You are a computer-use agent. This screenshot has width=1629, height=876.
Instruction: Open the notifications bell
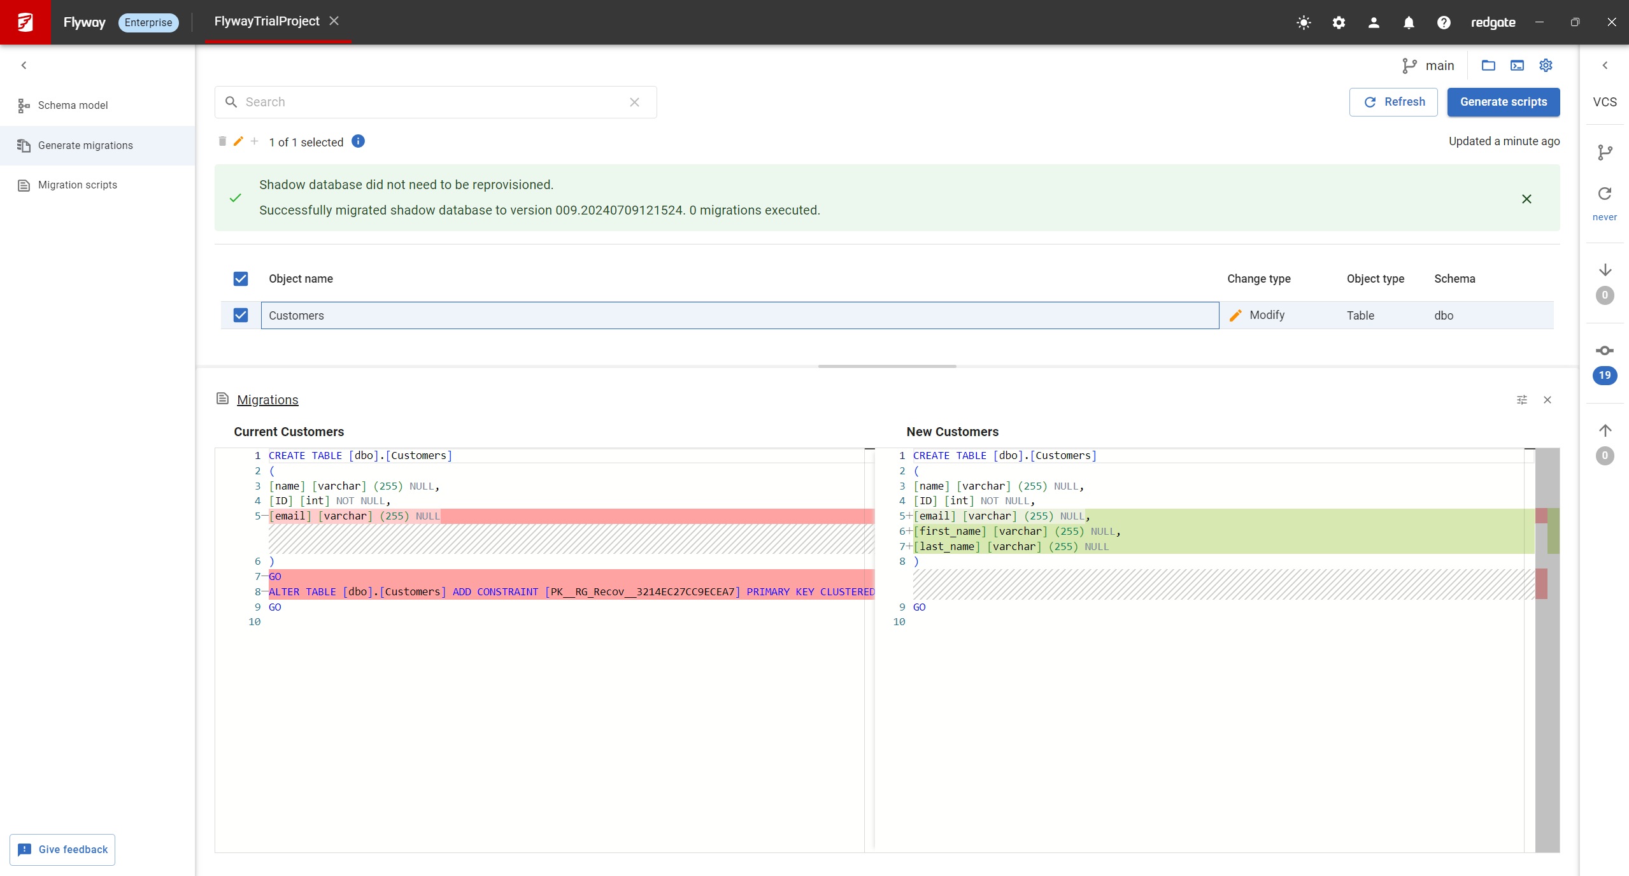pyautogui.click(x=1409, y=22)
